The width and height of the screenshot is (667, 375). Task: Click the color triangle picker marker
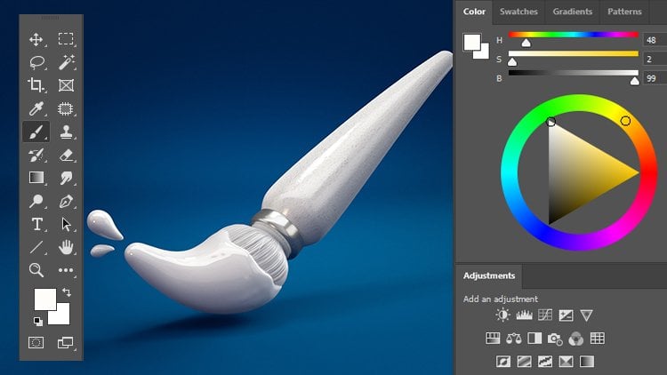pyautogui.click(x=550, y=122)
